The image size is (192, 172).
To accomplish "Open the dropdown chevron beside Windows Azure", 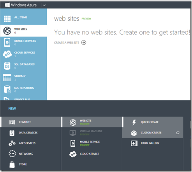I will 44,5.
